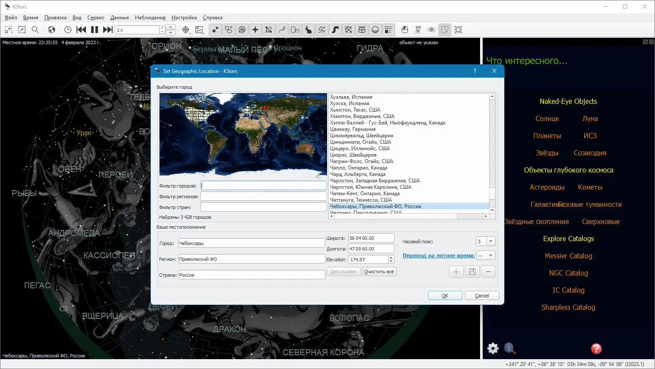Click the save floppy disk icon
The height and width of the screenshot is (369, 655).
pos(472,272)
